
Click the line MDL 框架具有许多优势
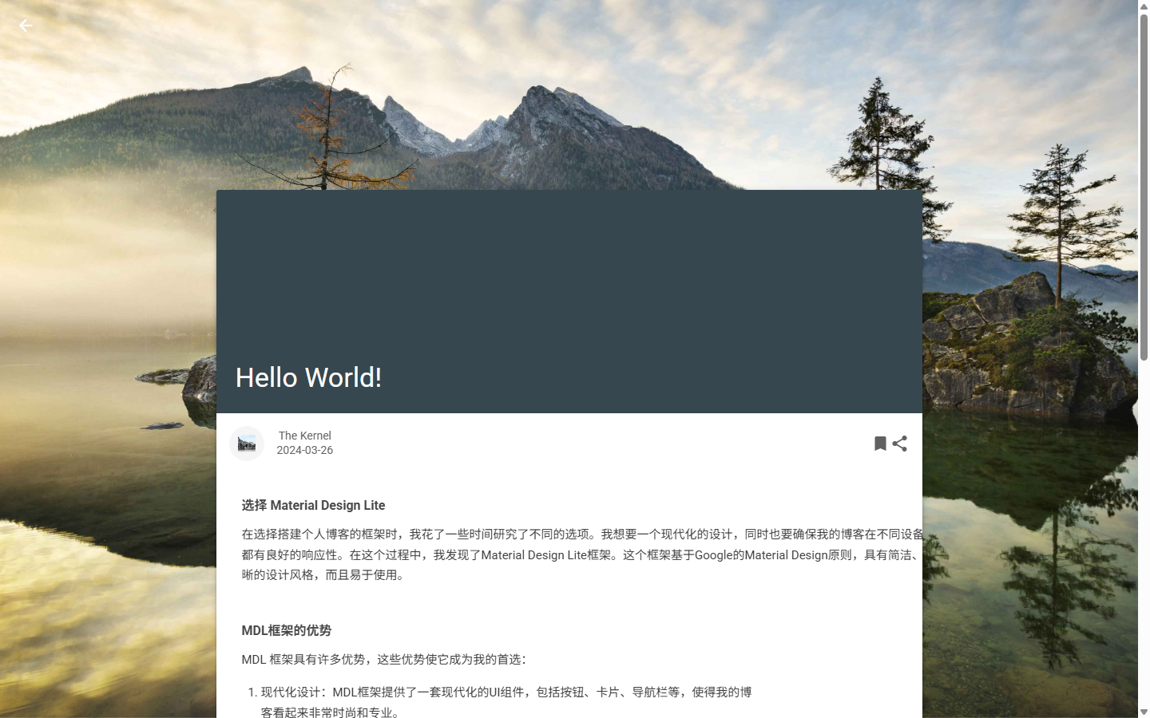click(x=383, y=659)
